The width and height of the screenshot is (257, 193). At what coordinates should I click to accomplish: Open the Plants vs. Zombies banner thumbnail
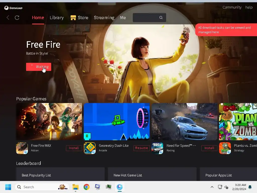coord(238,122)
